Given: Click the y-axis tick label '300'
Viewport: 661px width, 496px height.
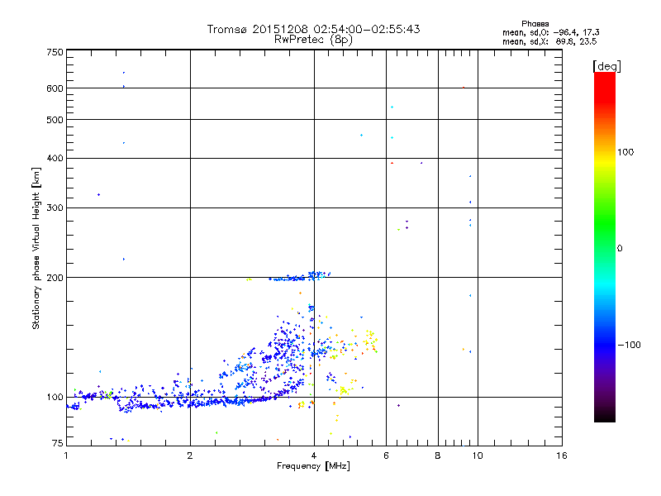Looking at the screenshot, I should point(55,207).
